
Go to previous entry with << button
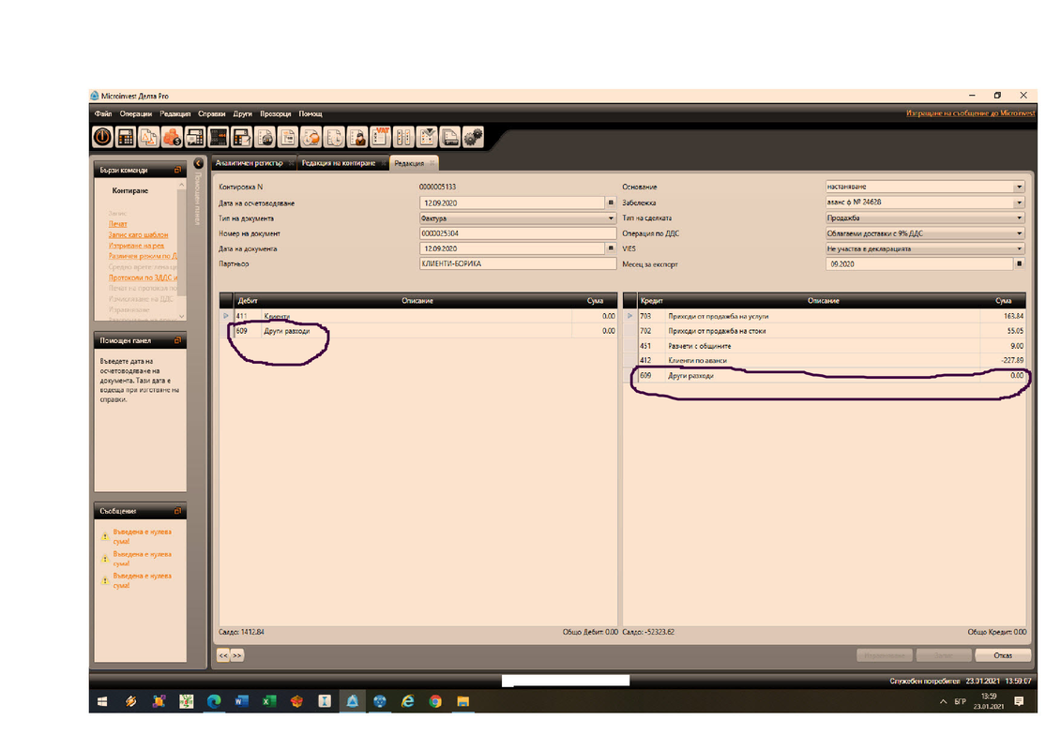[223, 655]
